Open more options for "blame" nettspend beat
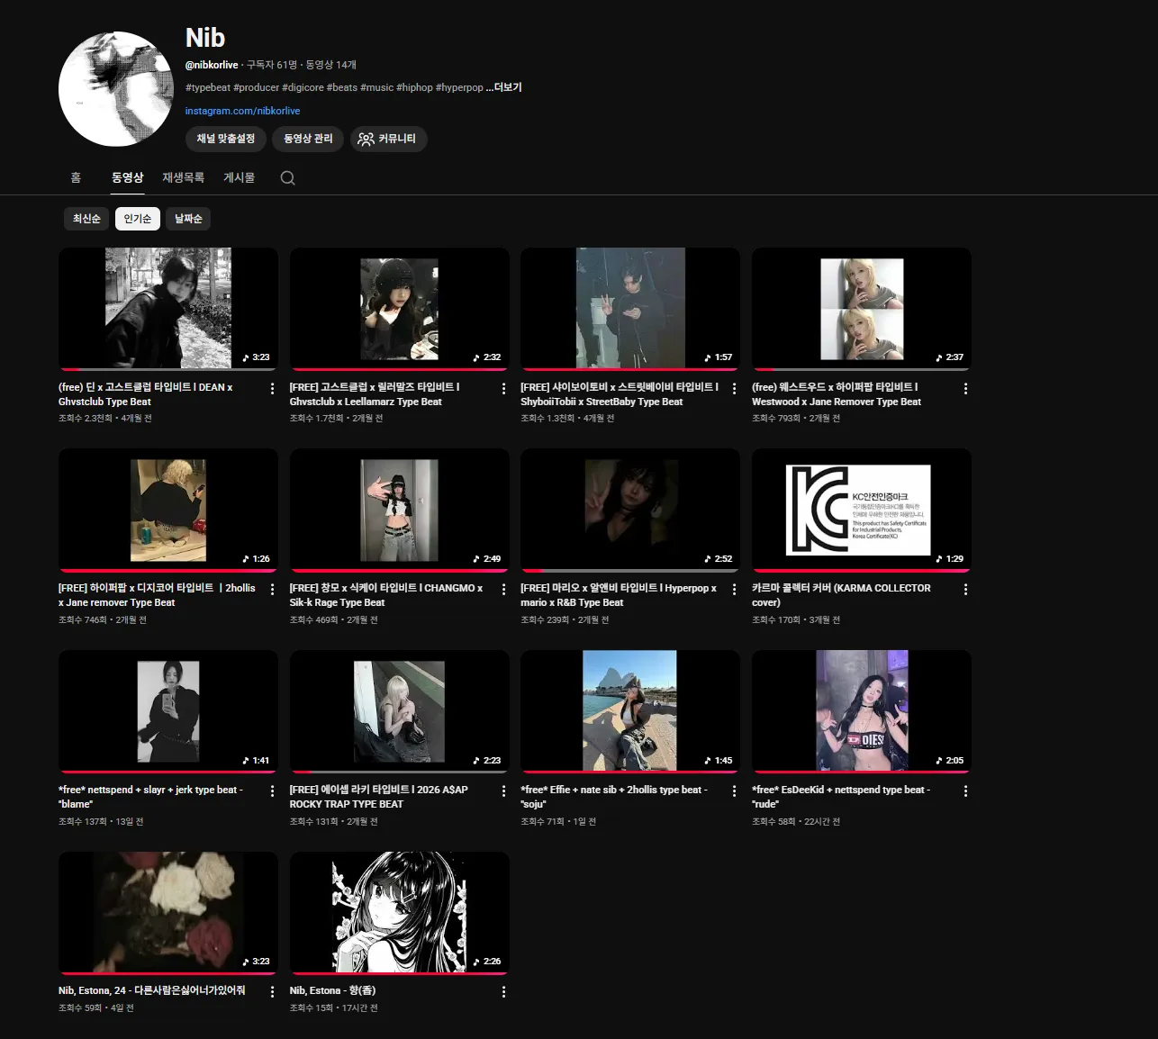Screen dimensions: 1158x1039 point(273,791)
